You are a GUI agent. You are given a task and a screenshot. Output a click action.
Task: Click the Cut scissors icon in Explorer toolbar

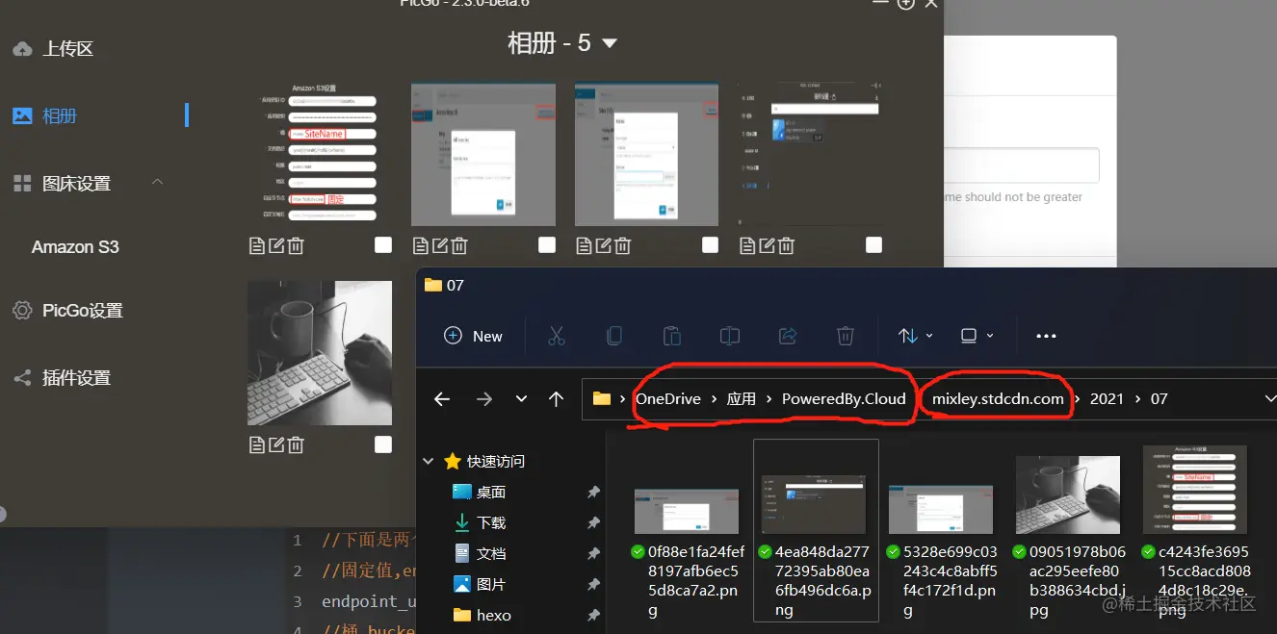(557, 336)
